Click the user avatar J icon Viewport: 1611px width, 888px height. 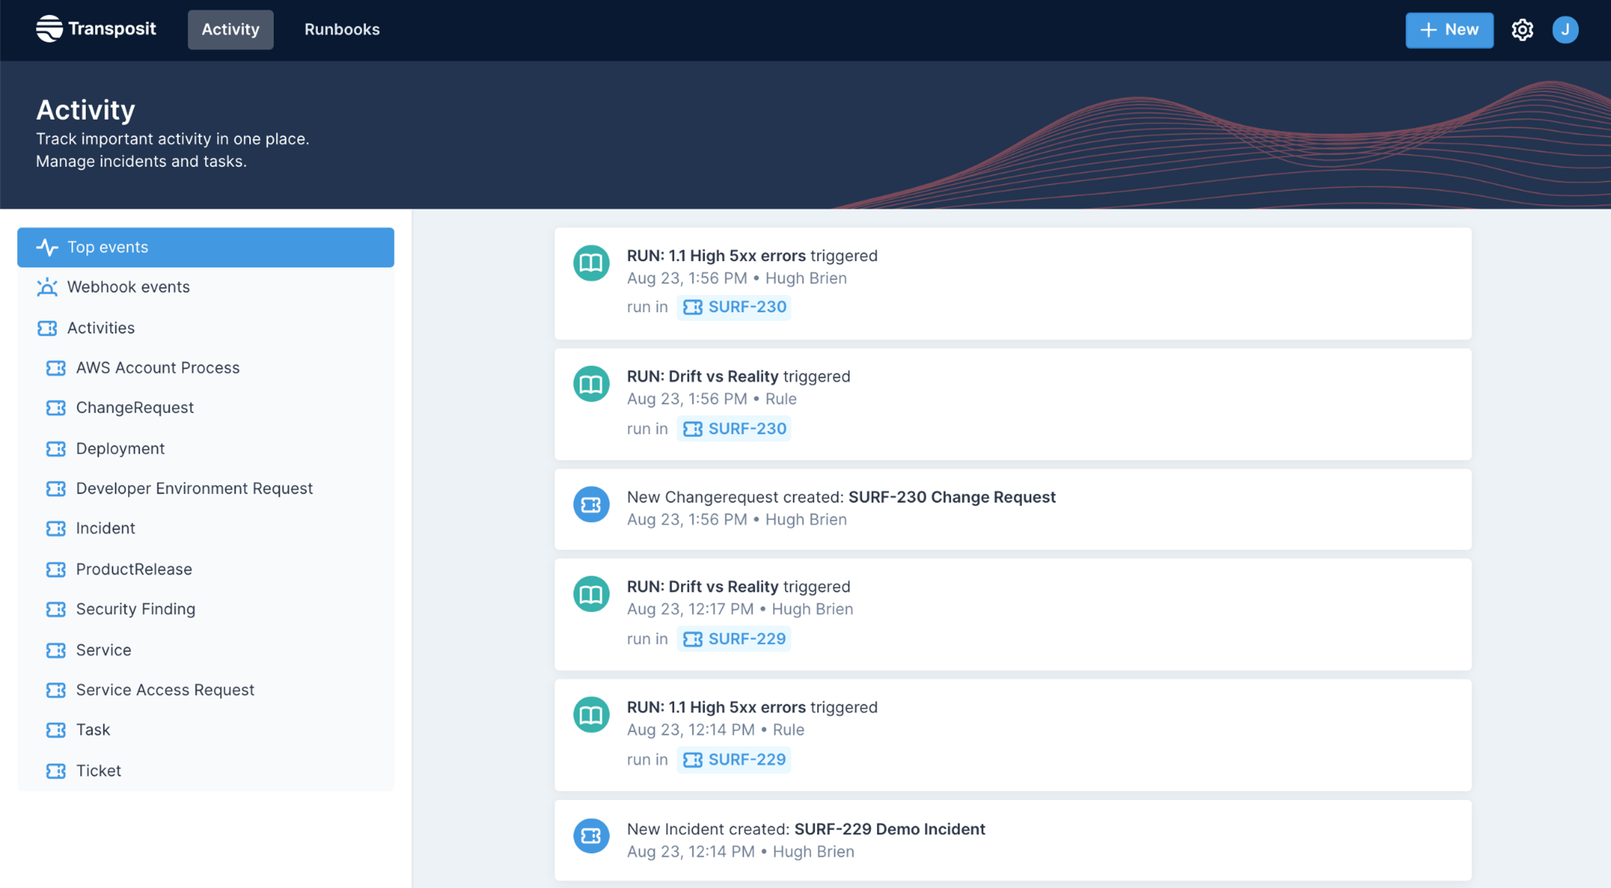point(1564,29)
